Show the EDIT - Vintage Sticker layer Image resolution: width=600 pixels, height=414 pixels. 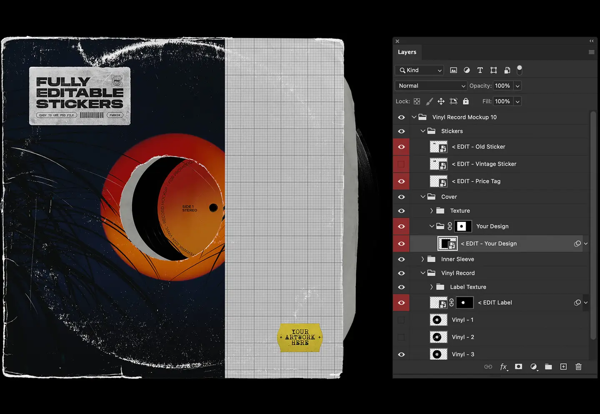tap(401, 164)
